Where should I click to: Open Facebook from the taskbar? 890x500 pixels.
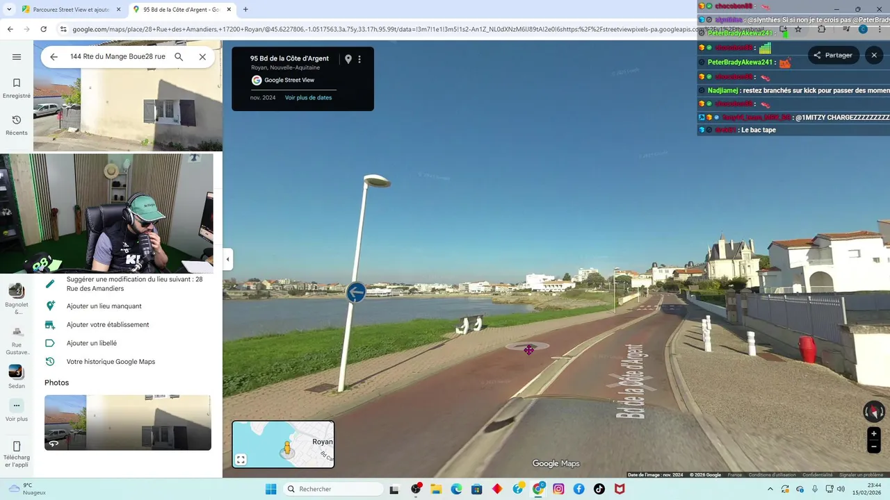point(578,489)
